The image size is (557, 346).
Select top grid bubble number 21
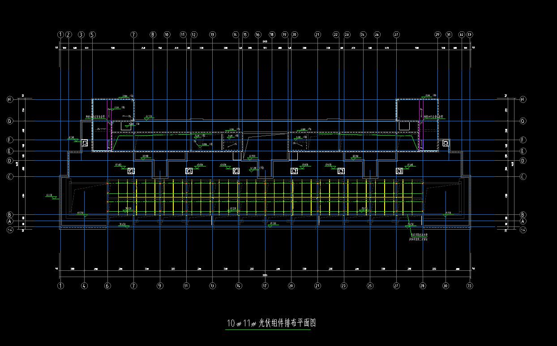click(x=317, y=34)
